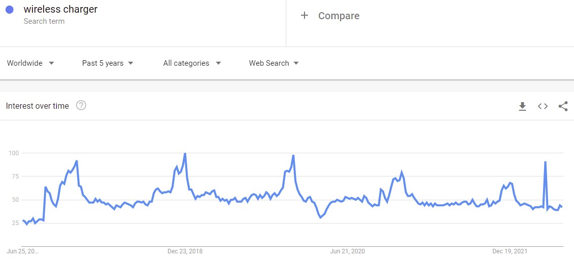Click the narrow spike at chart's far right
Viewport: 574px width, 265px height.
point(545,163)
